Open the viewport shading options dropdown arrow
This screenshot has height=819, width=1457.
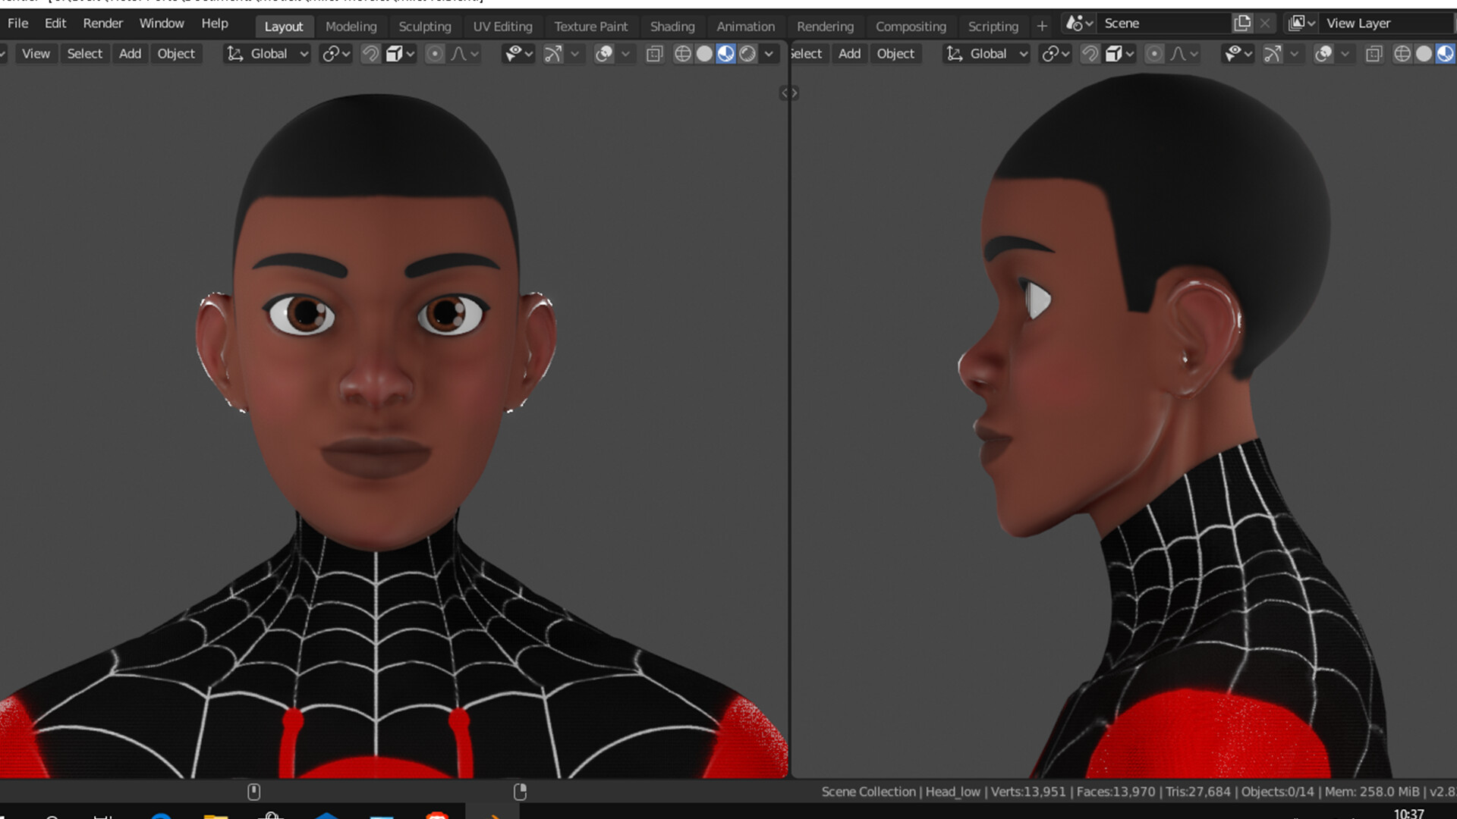point(768,54)
